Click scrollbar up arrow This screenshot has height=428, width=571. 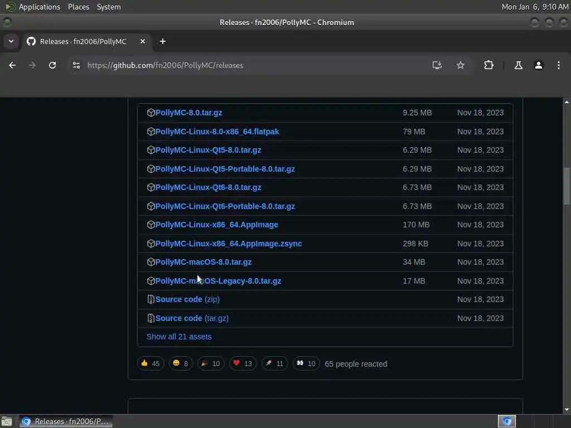coord(567,103)
